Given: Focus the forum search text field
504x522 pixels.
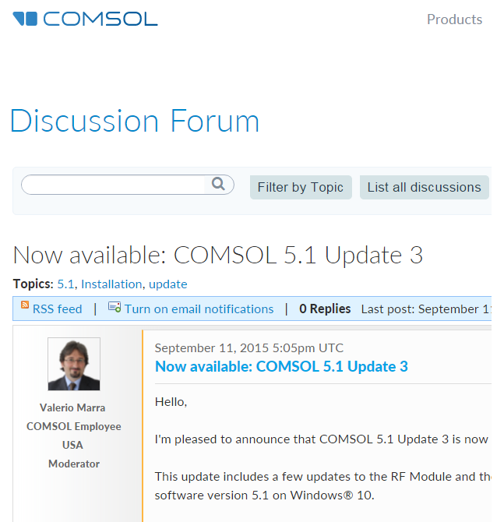Looking at the screenshot, I should click(x=114, y=185).
